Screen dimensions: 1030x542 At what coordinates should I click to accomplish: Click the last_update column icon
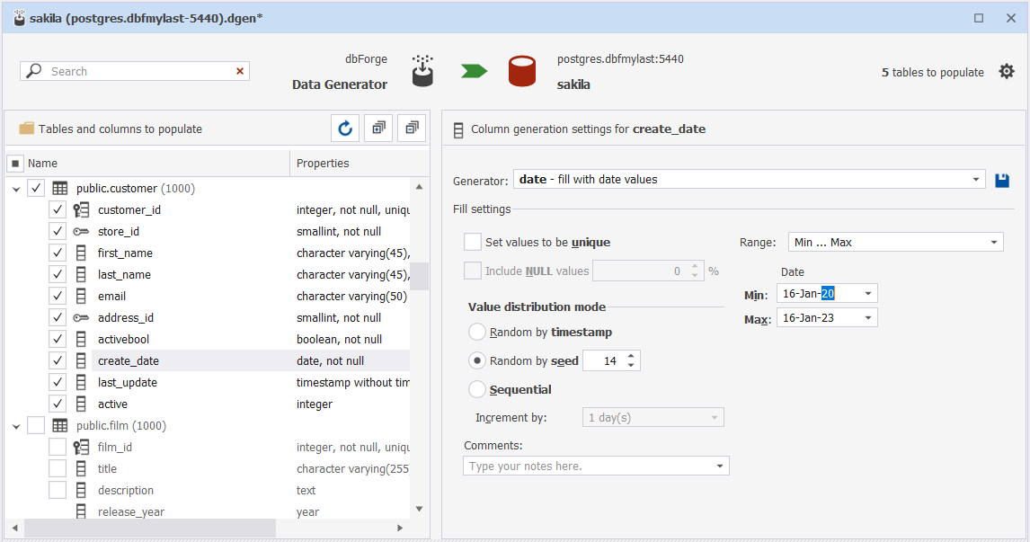pyautogui.click(x=81, y=382)
